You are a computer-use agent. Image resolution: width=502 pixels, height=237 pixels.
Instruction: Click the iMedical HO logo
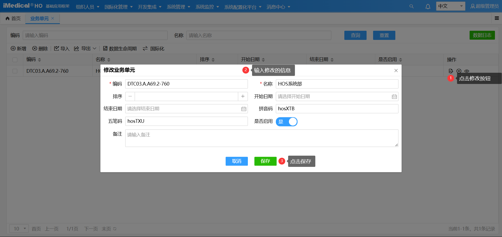[23, 6]
